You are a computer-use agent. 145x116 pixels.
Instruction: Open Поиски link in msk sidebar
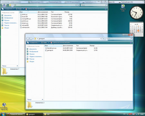[5, 25]
